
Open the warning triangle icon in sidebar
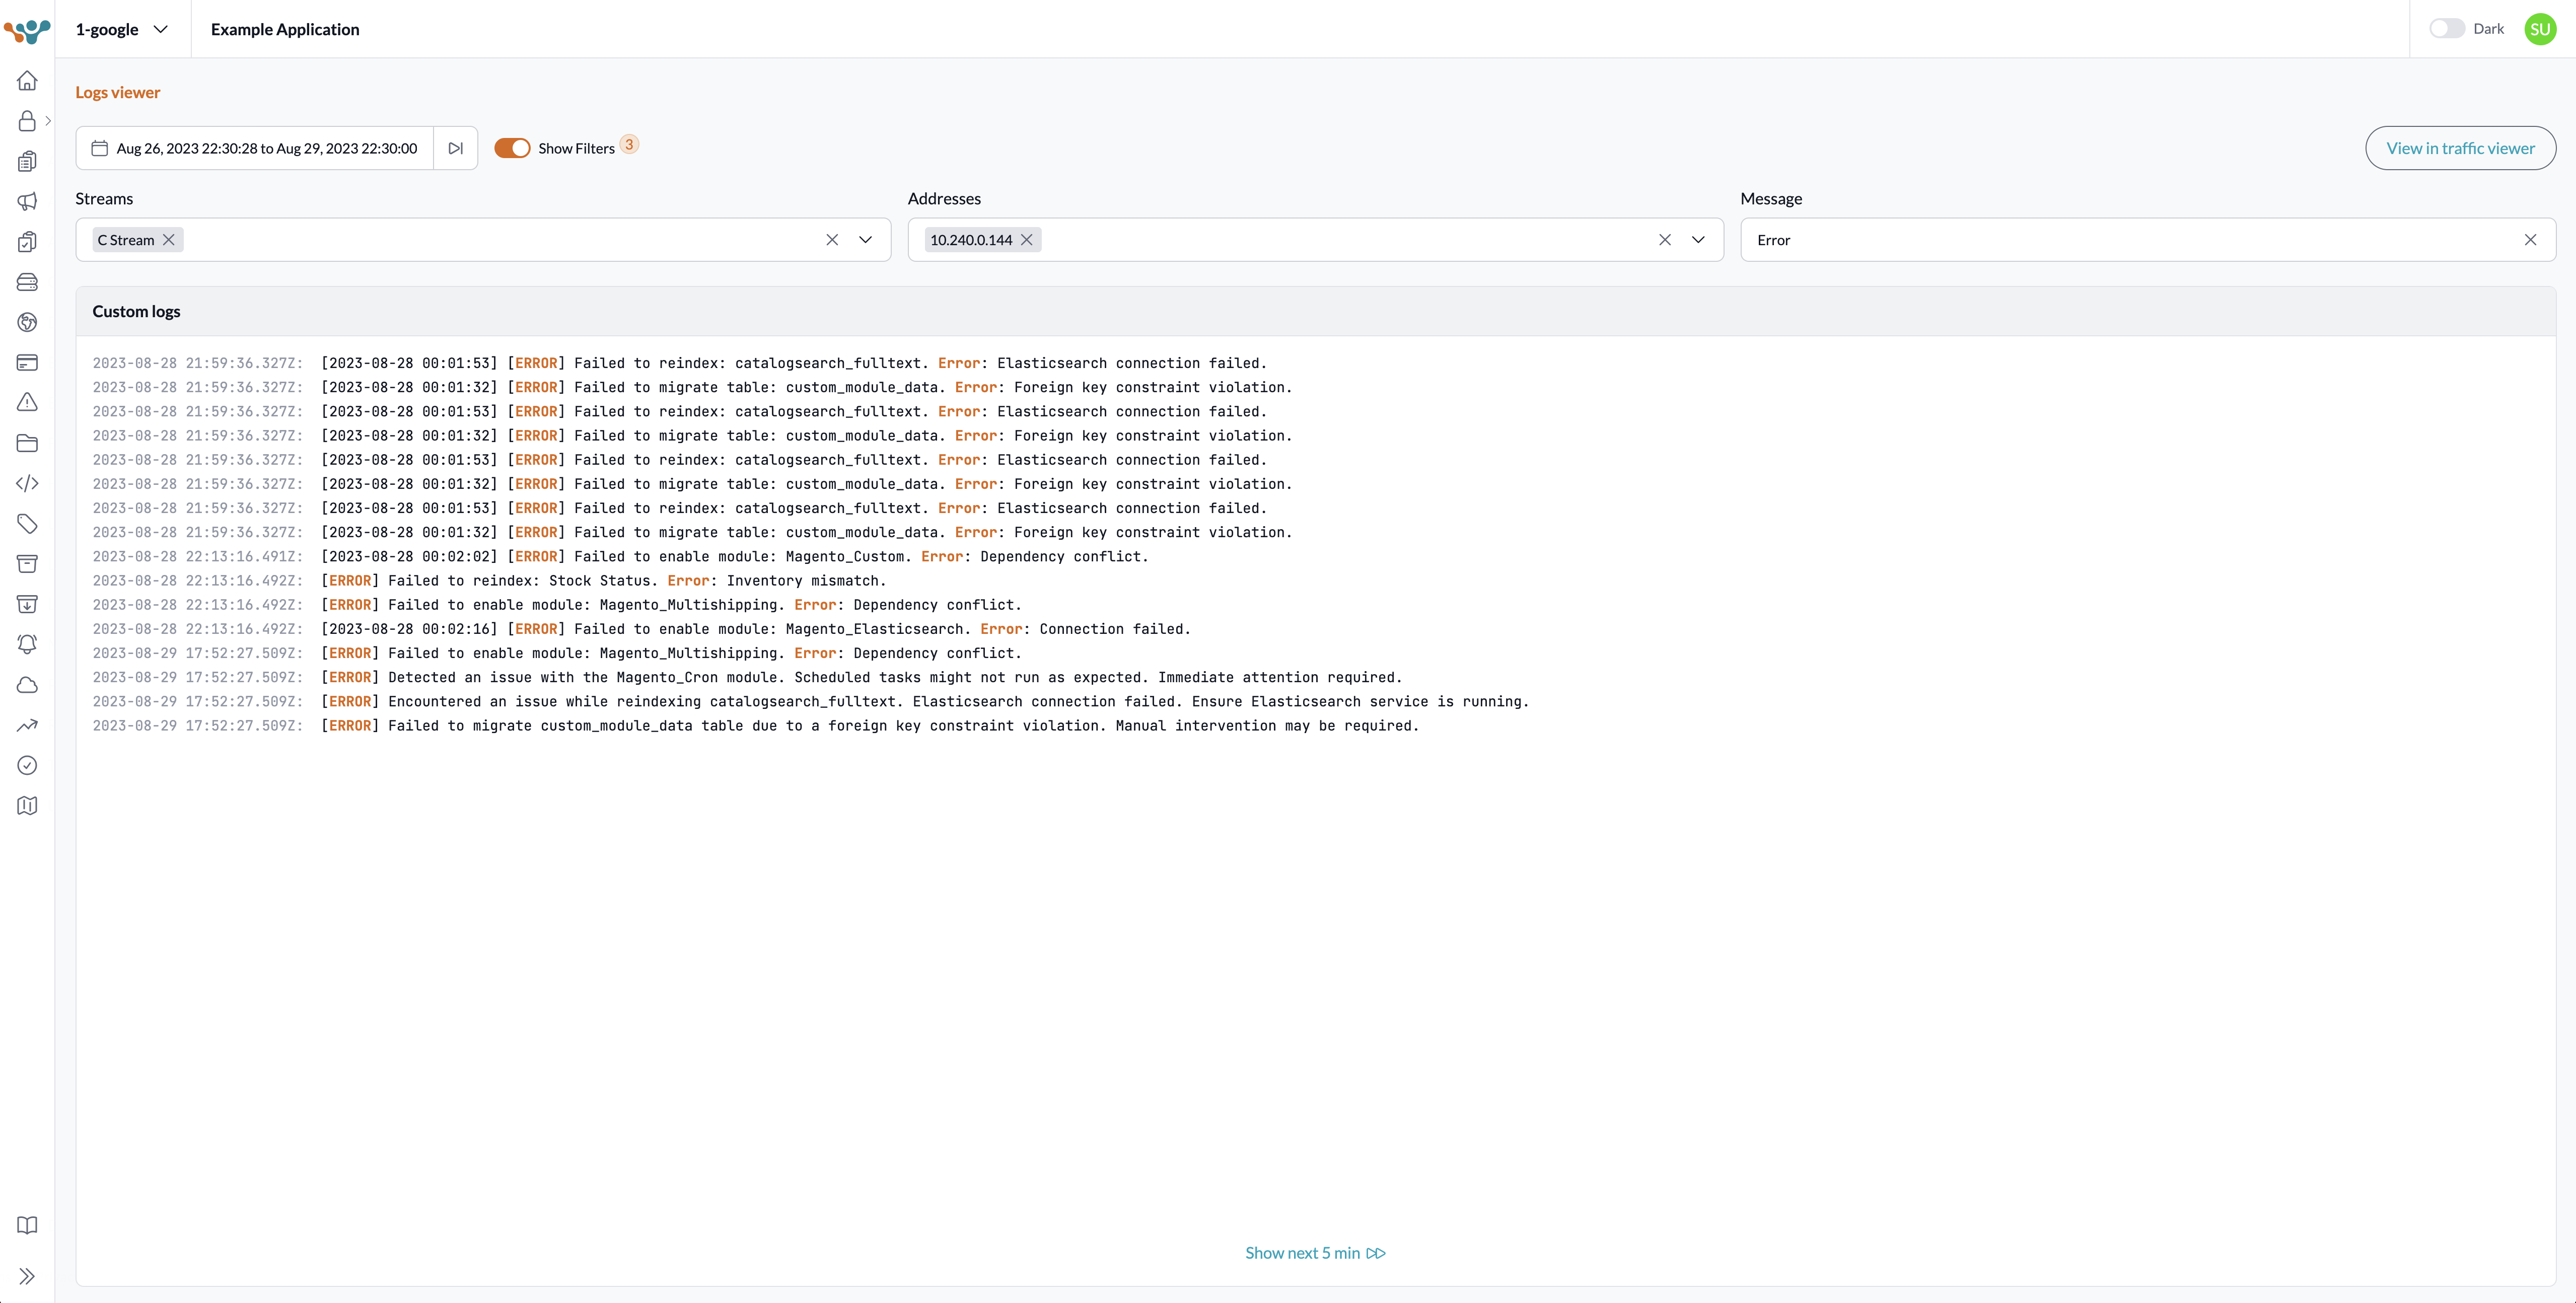[x=27, y=402]
